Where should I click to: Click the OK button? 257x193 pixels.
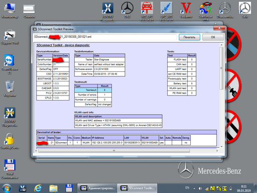(x=213, y=37)
